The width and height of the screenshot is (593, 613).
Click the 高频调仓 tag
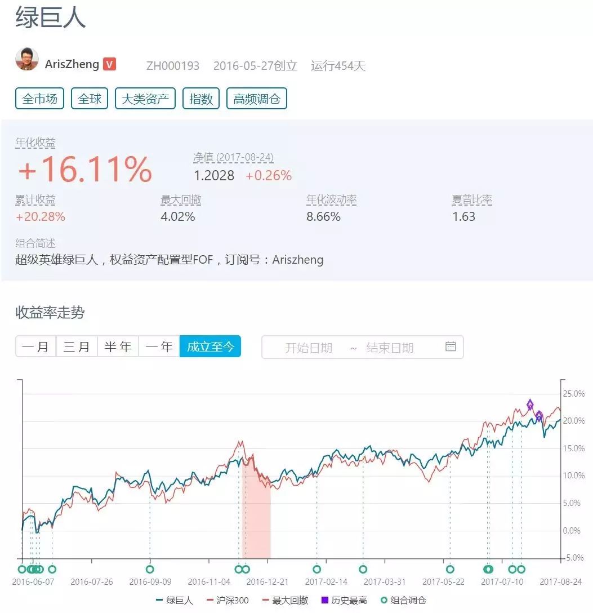click(257, 99)
